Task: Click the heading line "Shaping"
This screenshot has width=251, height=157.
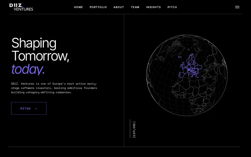Action: (34, 43)
